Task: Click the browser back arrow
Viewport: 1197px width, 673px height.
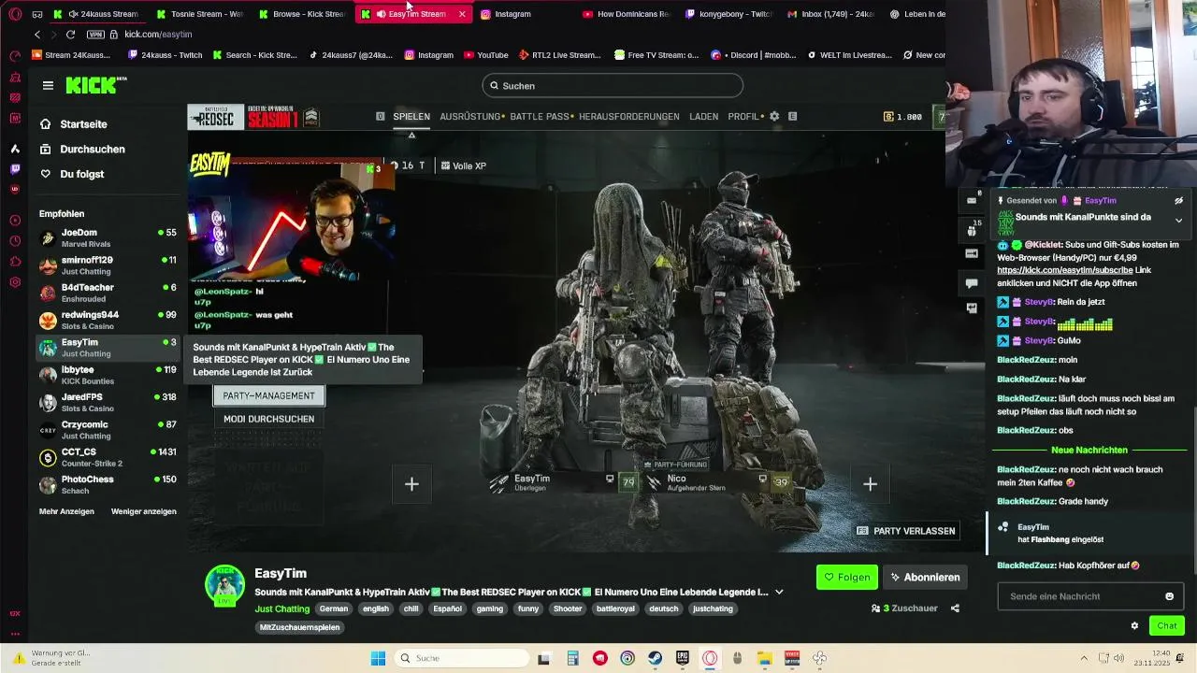Action: (37, 35)
